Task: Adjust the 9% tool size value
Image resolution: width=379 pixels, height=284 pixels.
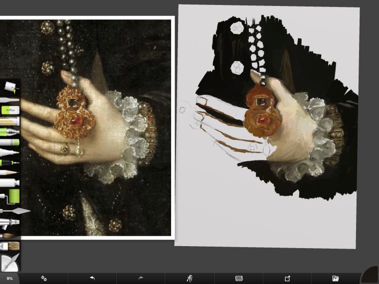Action: pyautogui.click(x=9, y=279)
